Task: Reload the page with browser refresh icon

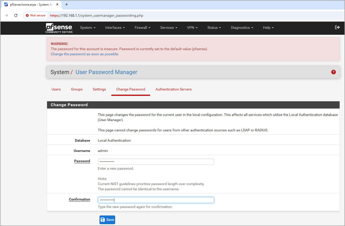Action: 16,15
